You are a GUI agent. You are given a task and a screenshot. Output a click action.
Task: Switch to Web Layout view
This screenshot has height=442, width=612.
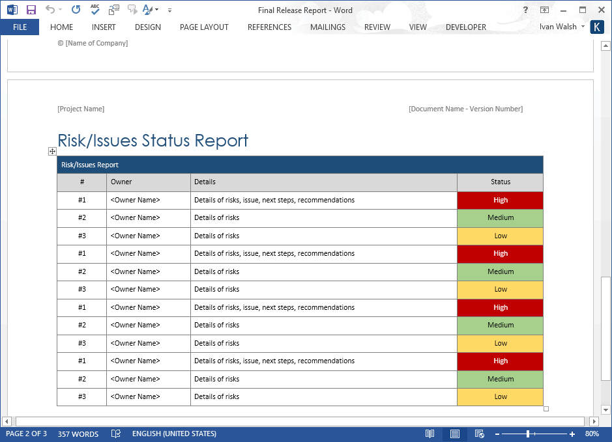(479, 434)
